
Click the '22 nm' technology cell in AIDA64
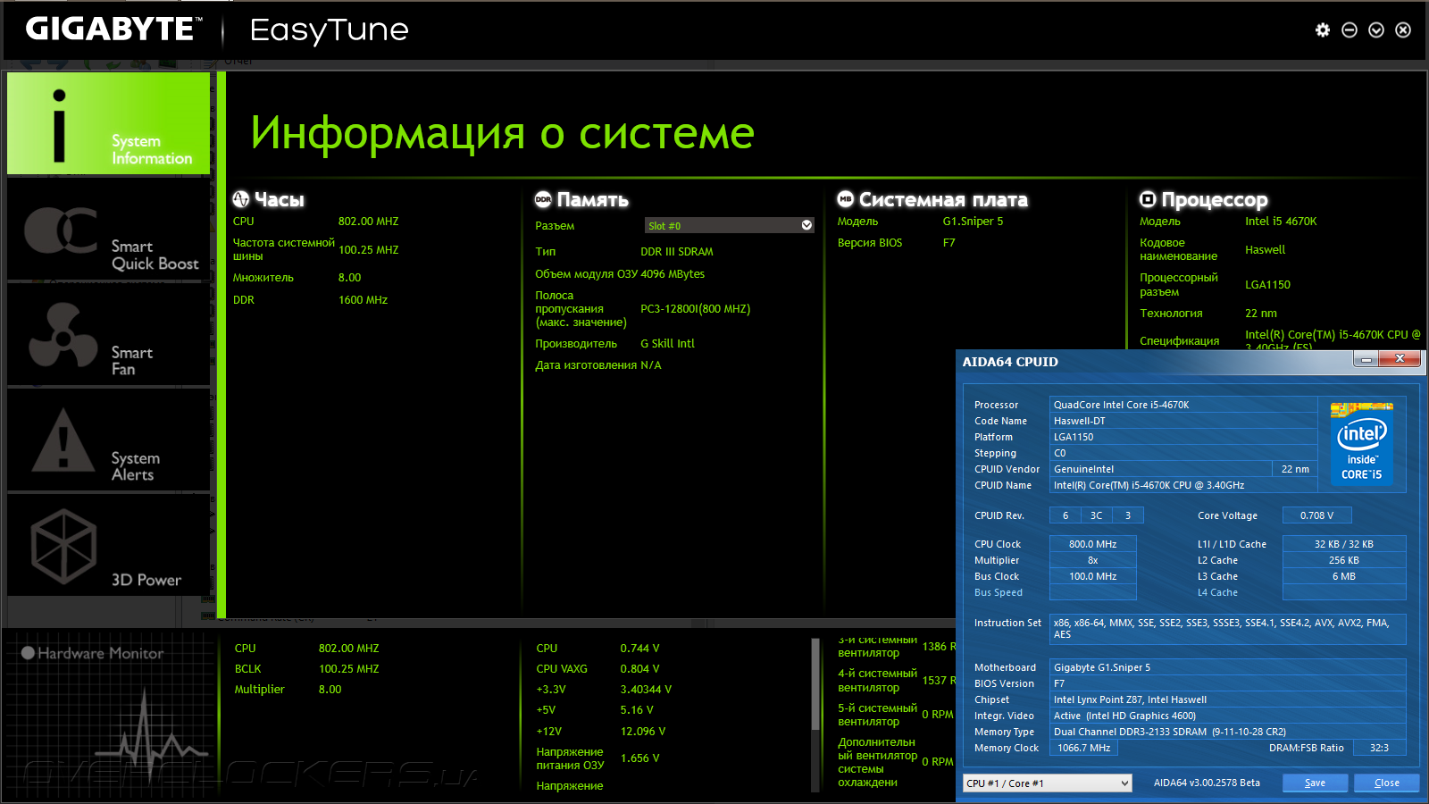(x=1295, y=469)
